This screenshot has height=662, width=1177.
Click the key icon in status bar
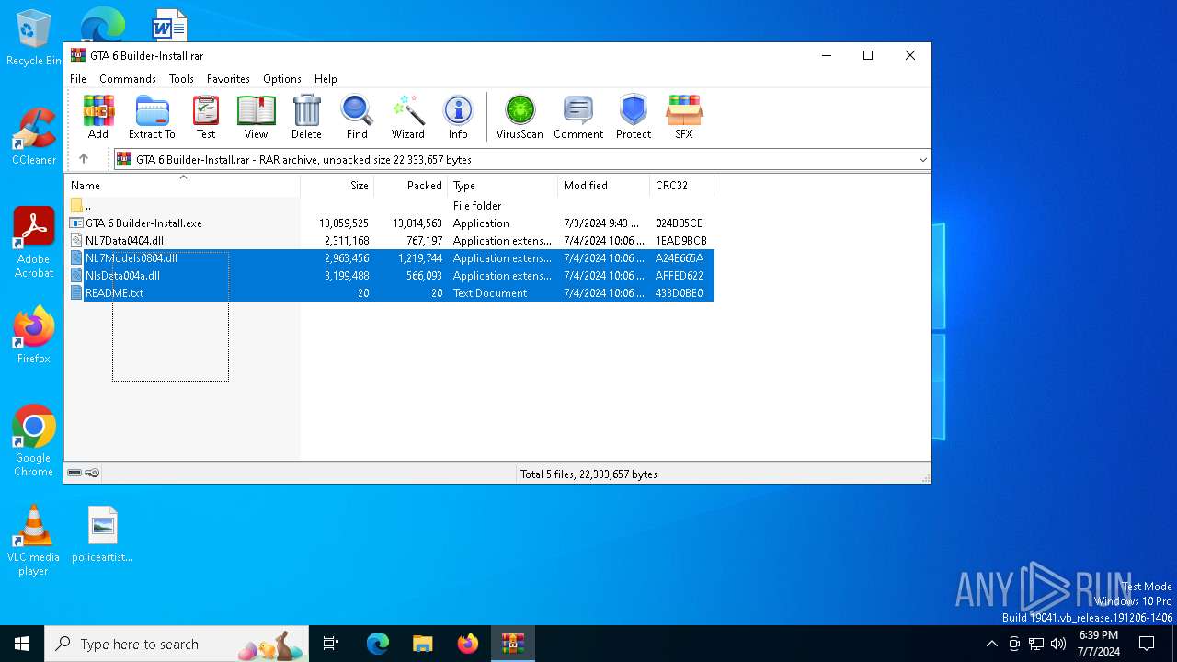(92, 474)
